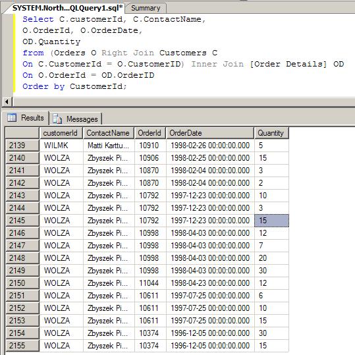Click OrderId cell 11044
This screenshot has height=355, width=355.
coord(150,283)
